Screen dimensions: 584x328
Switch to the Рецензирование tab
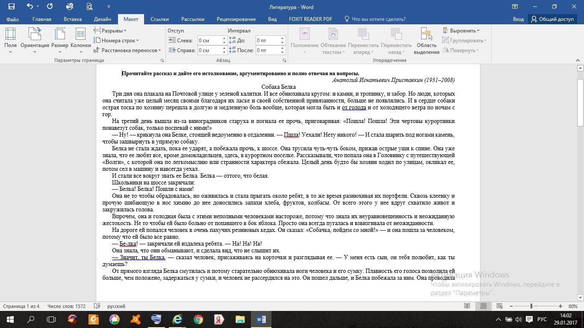pyautogui.click(x=236, y=19)
